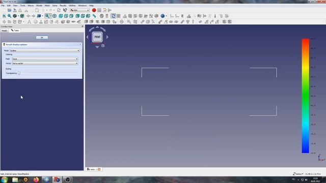
Task: Click the grid view toggle icon
Action: pos(119,16)
